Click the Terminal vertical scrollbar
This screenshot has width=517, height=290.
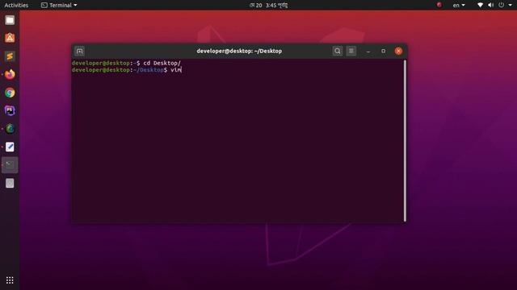tap(405, 141)
